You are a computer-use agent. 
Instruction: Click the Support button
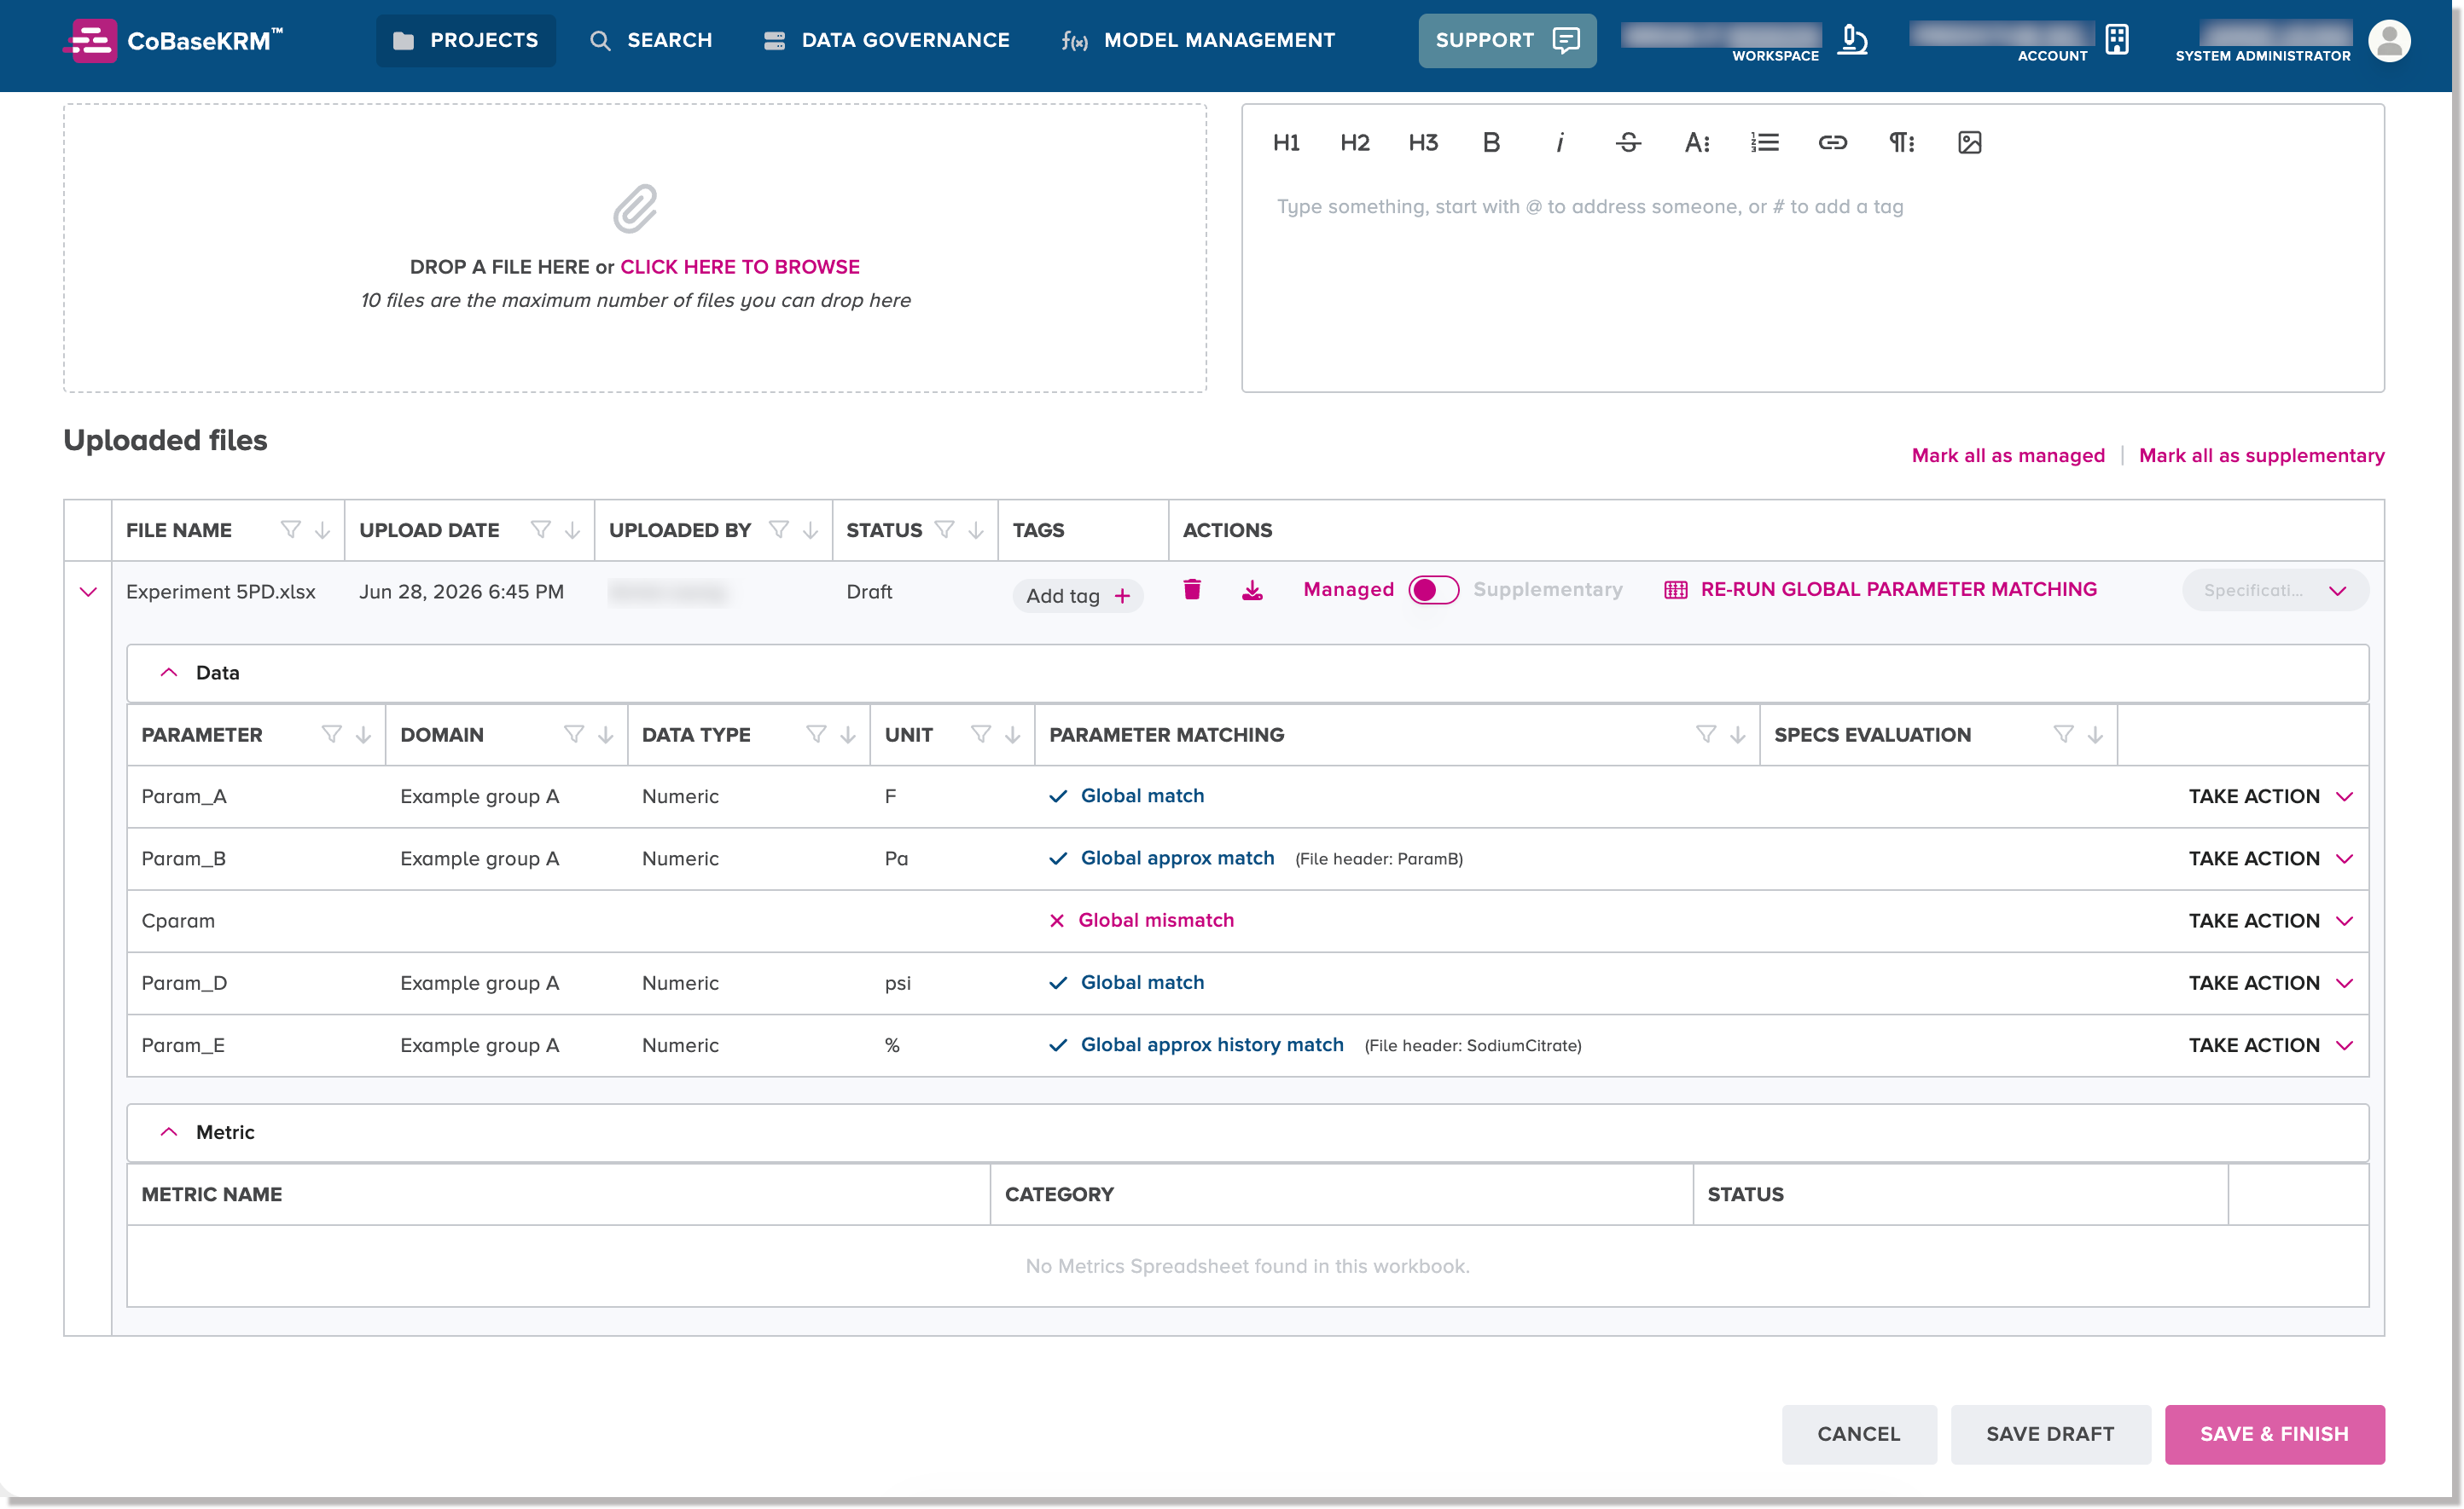point(1506,40)
